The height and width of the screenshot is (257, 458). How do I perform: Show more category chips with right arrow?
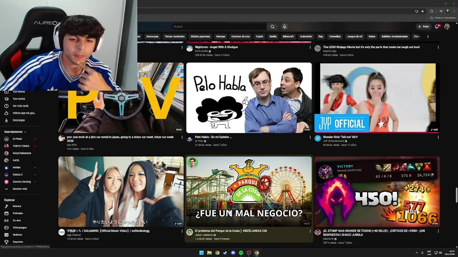coord(428,36)
